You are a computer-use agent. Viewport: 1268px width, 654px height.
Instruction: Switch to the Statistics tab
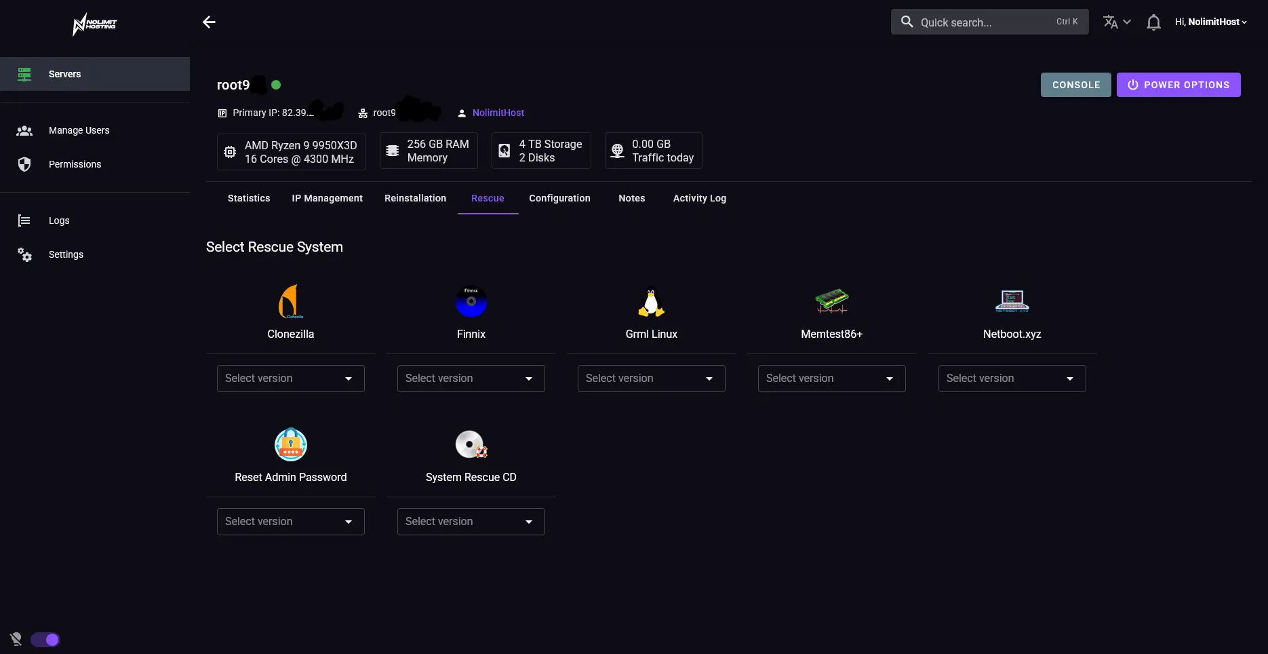click(249, 198)
